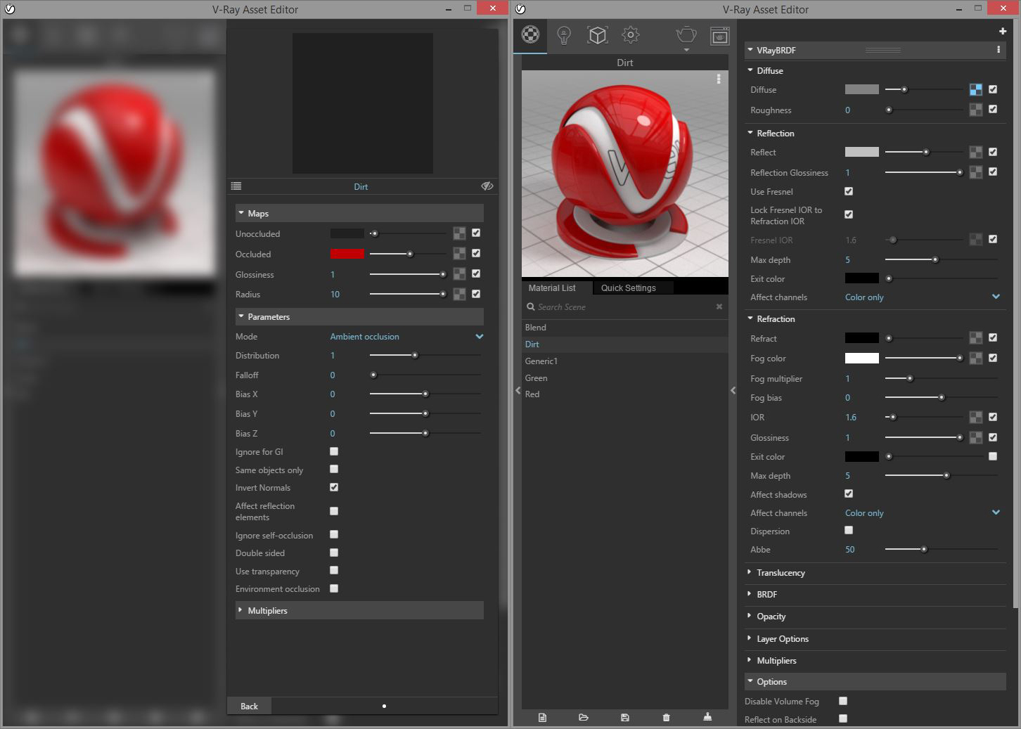Viewport: 1021px width, 729px height.
Task: Collapse left panel arrow by material list
Action: tap(518, 390)
